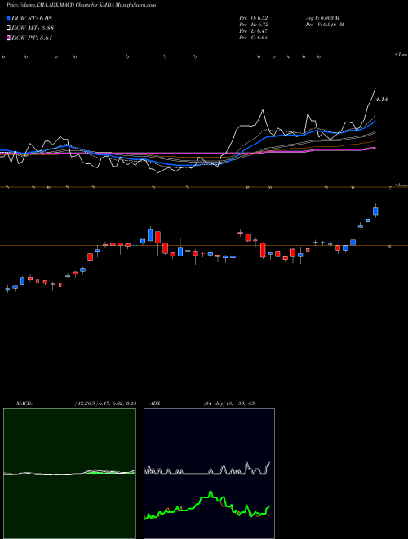Click the ADX panel heading
Image resolution: width=408 pixels, height=539 pixels.
pos(155,403)
